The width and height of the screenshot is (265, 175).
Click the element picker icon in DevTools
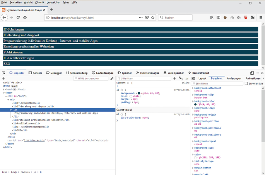tap(3, 73)
